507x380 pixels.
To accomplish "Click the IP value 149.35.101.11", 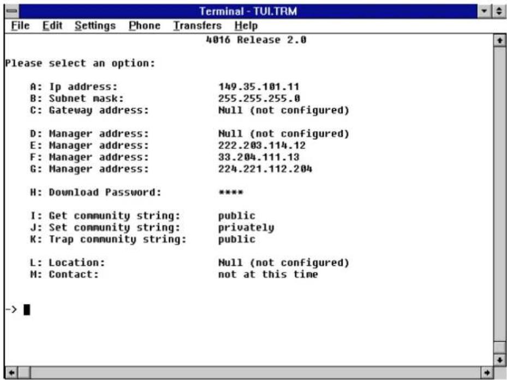I will [259, 87].
